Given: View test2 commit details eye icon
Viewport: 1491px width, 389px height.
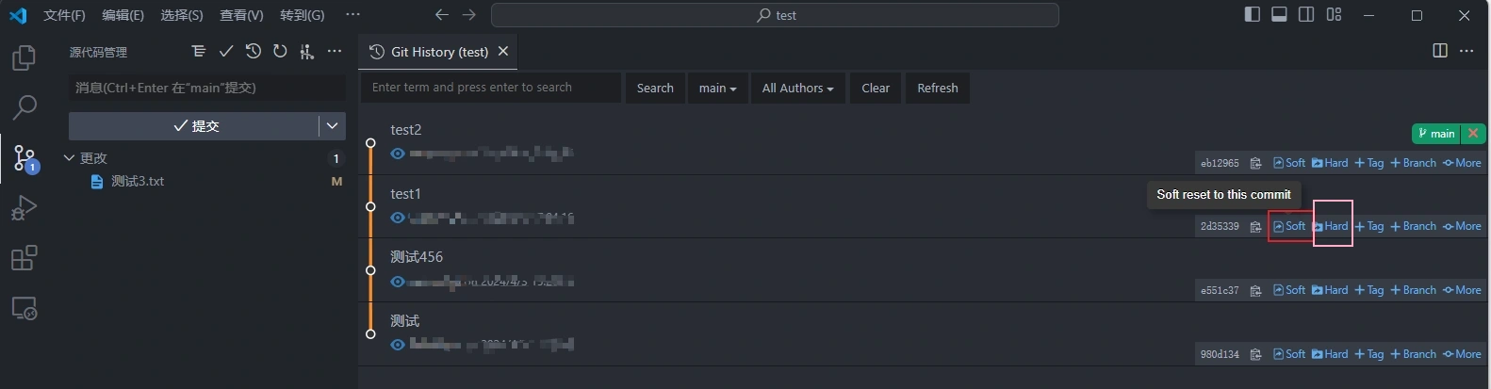Looking at the screenshot, I should (x=398, y=154).
